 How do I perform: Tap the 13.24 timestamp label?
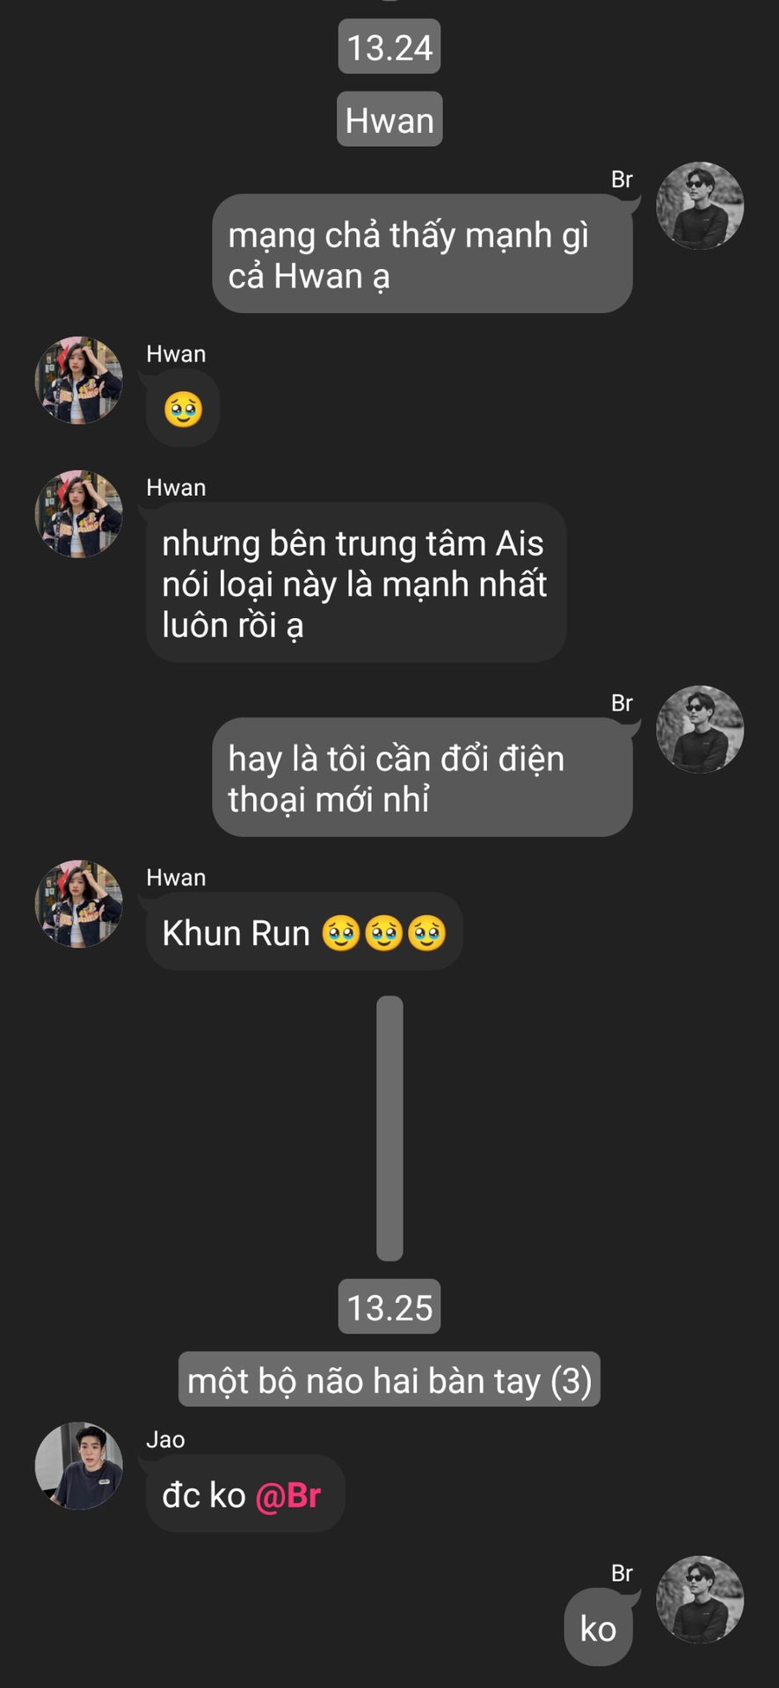389,47
